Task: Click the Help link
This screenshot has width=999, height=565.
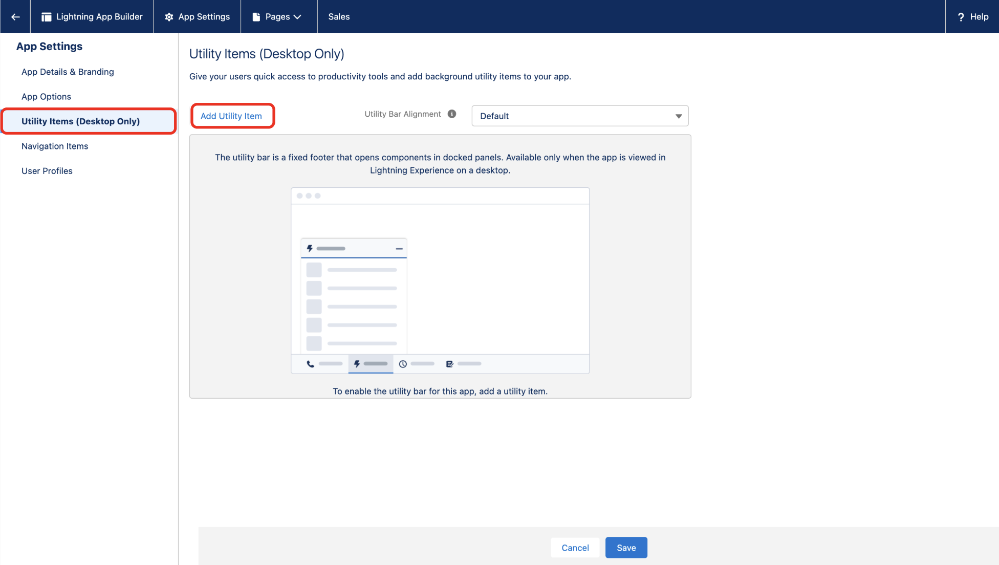Action: coord(972,17)
